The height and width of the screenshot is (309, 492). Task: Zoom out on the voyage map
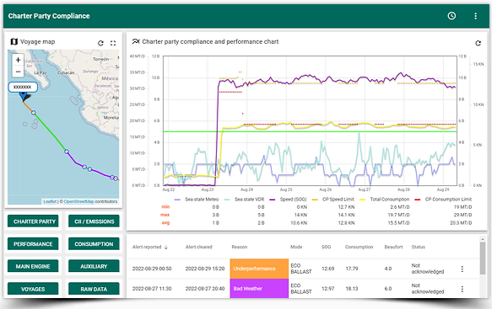(18, 72)
